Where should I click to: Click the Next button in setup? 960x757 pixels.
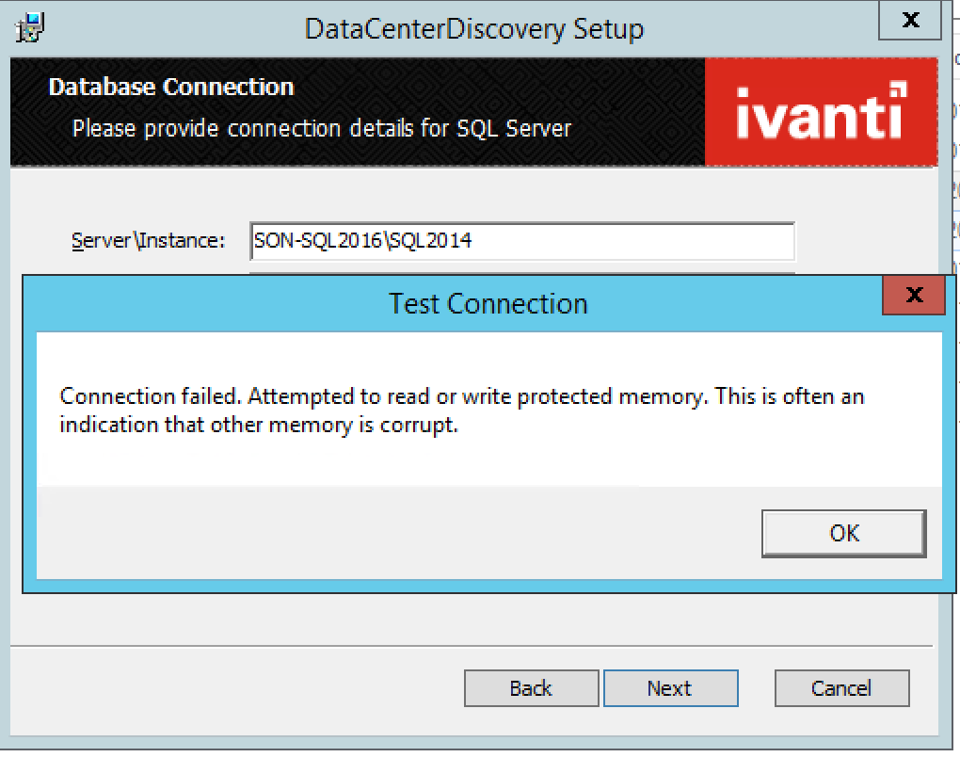coord(670,688)
